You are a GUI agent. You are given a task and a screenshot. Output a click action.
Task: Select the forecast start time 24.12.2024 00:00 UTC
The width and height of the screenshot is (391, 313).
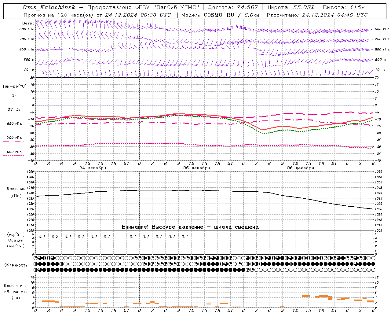click(138, 15)
